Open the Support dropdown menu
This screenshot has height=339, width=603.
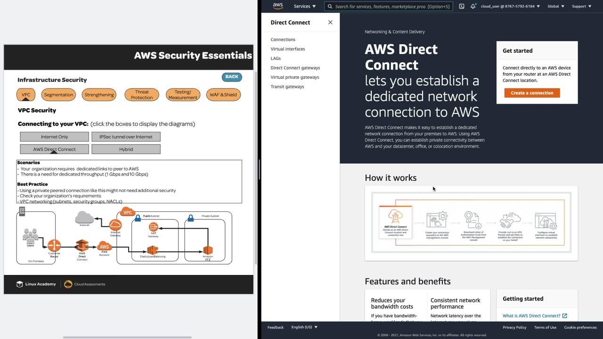click(582, 6)
